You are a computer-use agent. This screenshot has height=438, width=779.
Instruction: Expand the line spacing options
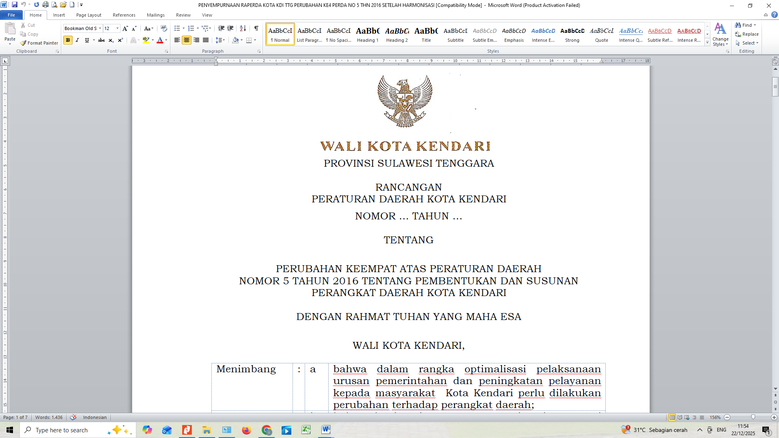click(220, 40)
